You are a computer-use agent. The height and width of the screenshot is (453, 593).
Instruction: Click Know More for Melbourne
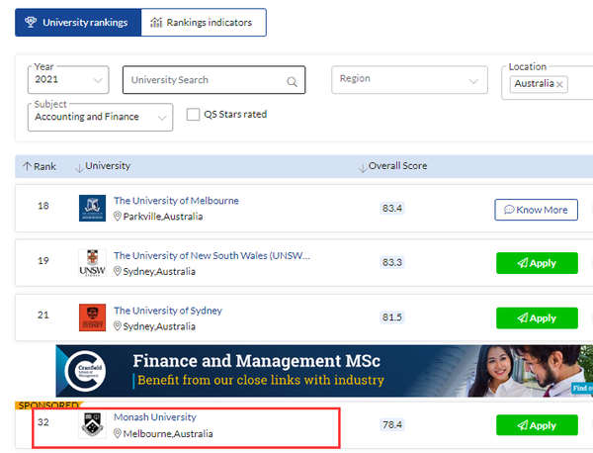pos(536,210)
